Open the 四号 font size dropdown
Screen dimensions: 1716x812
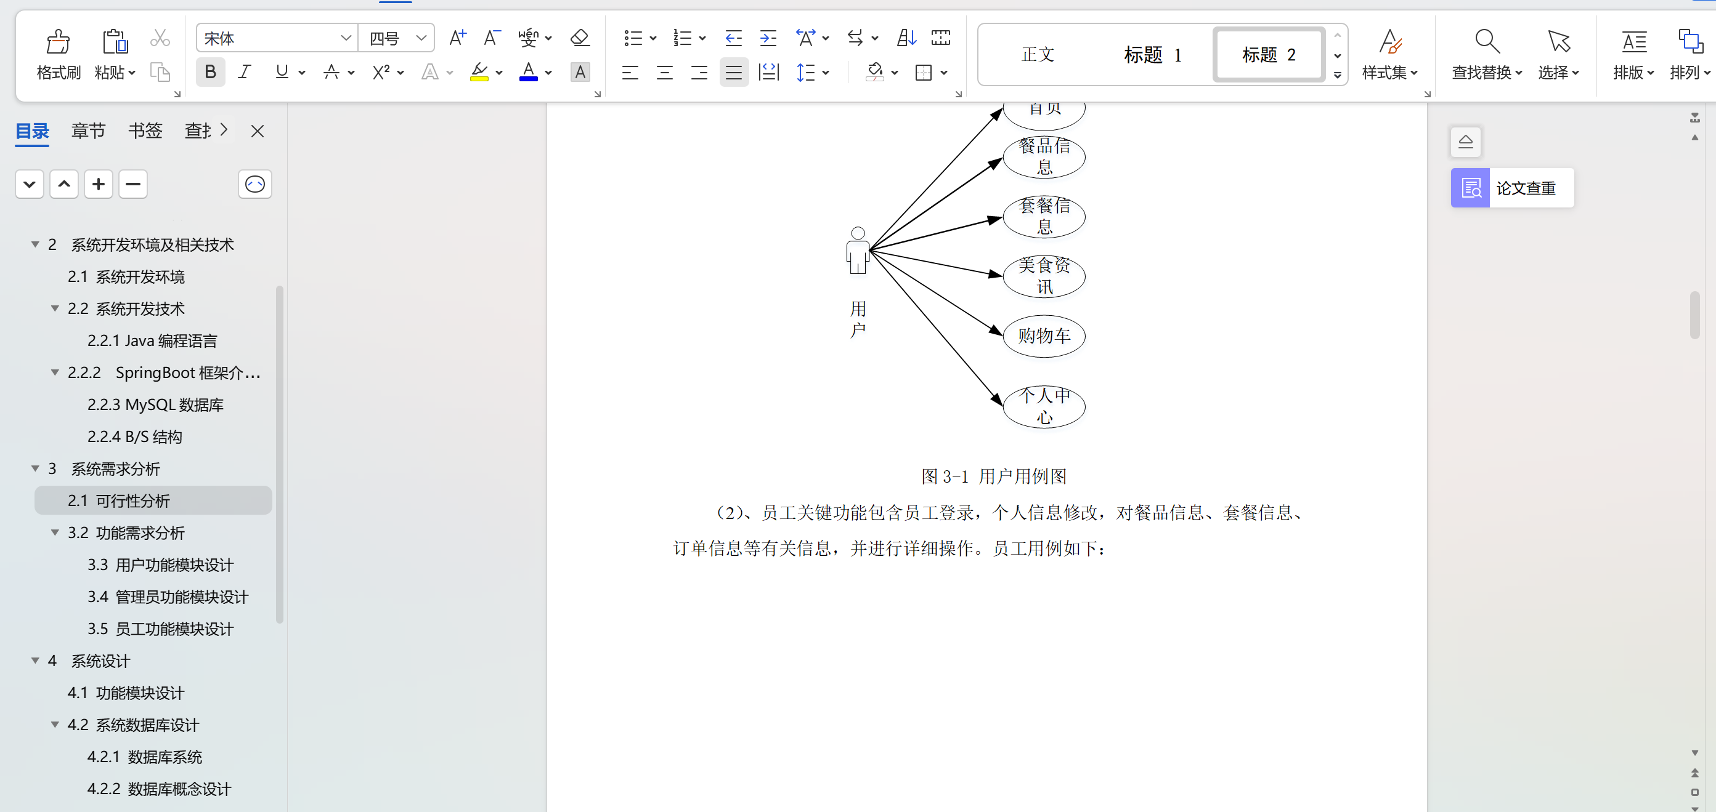point(421,38)
